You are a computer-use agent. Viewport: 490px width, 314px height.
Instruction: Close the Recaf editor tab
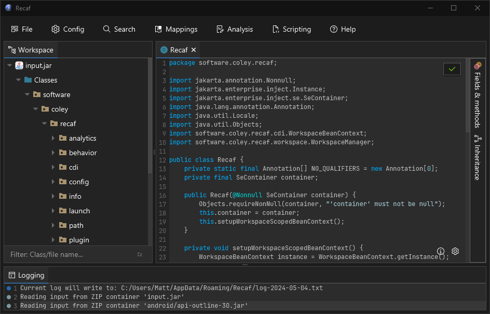194,50
